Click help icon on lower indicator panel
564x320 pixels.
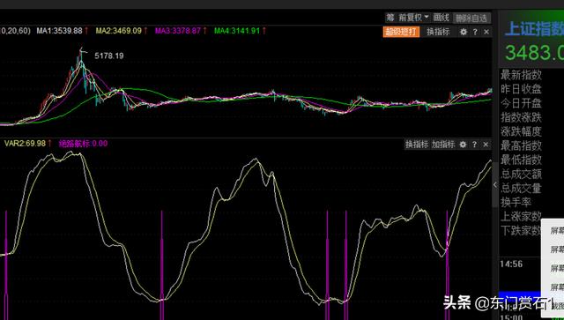coord(474,145)
